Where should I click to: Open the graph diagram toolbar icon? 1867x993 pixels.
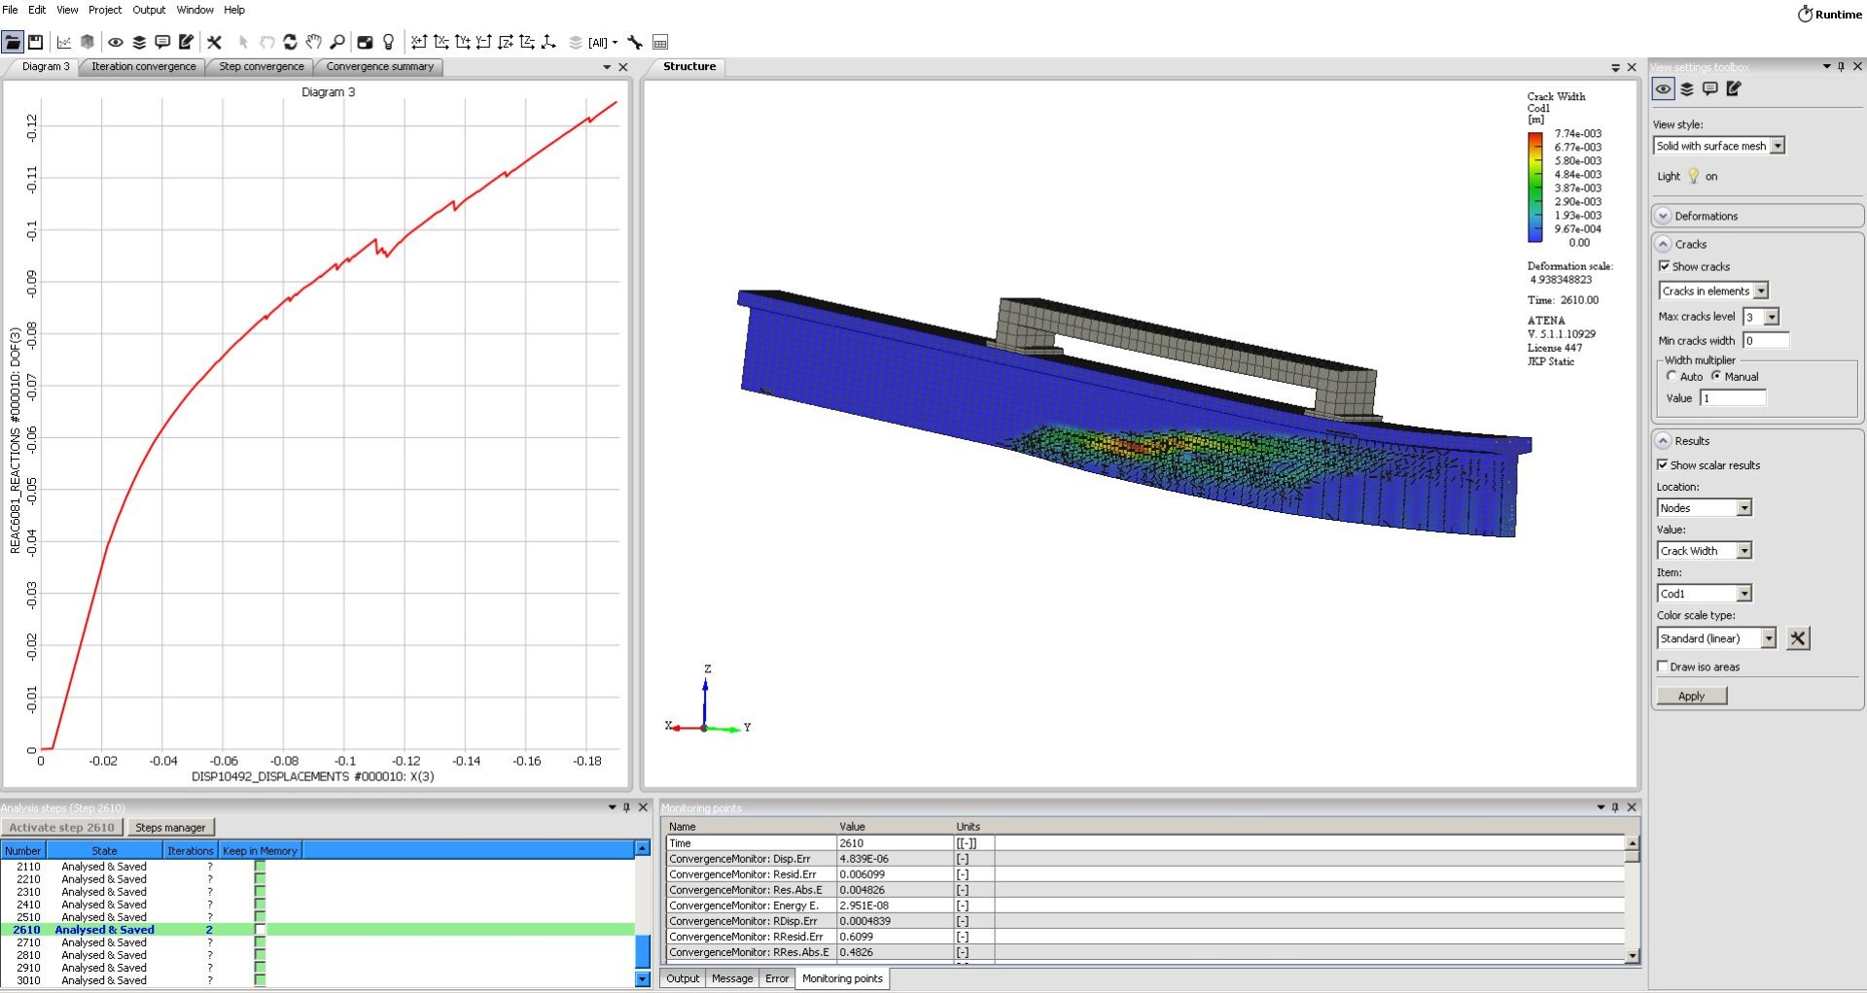pos(64,42)
